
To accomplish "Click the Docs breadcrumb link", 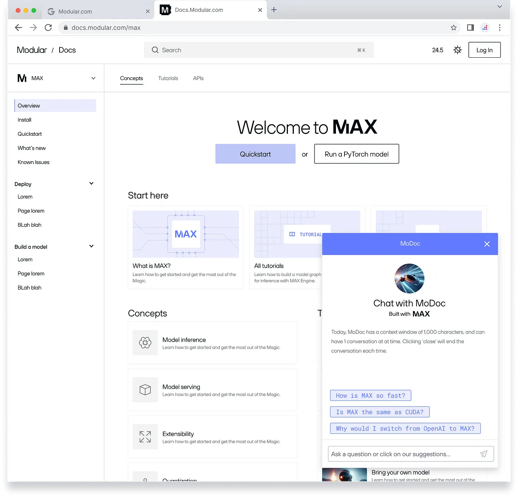I will tap(67, 50).
